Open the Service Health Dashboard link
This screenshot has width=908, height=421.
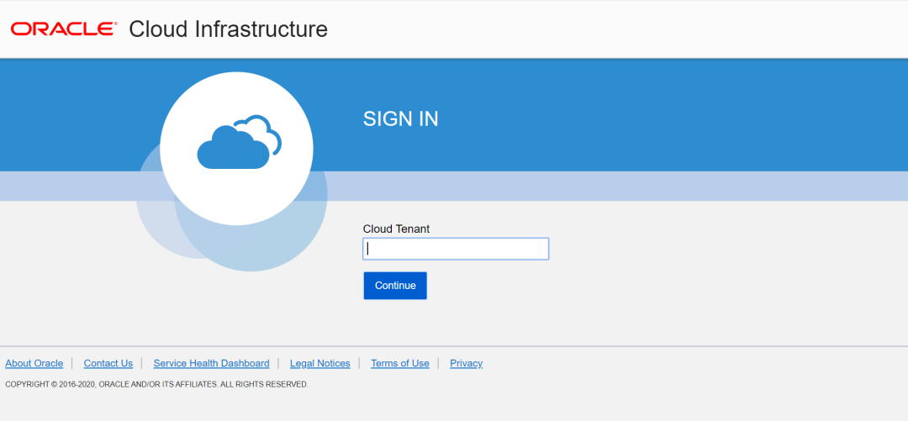tap(211, 363)
